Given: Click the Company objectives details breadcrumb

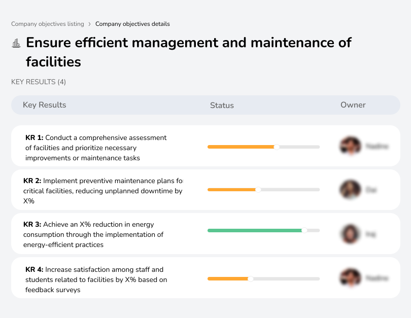Looking at the screenshot, I should point(132,24).
